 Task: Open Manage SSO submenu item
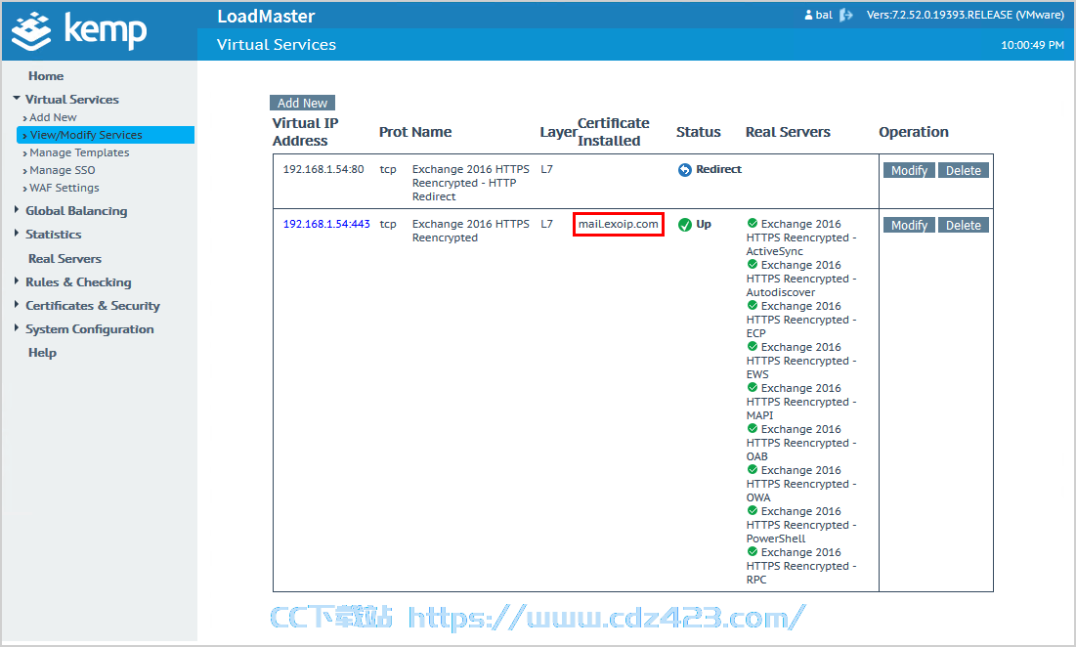click(x=63, y=170)
